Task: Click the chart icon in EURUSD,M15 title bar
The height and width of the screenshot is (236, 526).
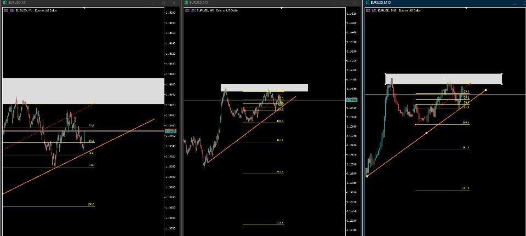Action: pyautogui.click(x=368, y=3)
